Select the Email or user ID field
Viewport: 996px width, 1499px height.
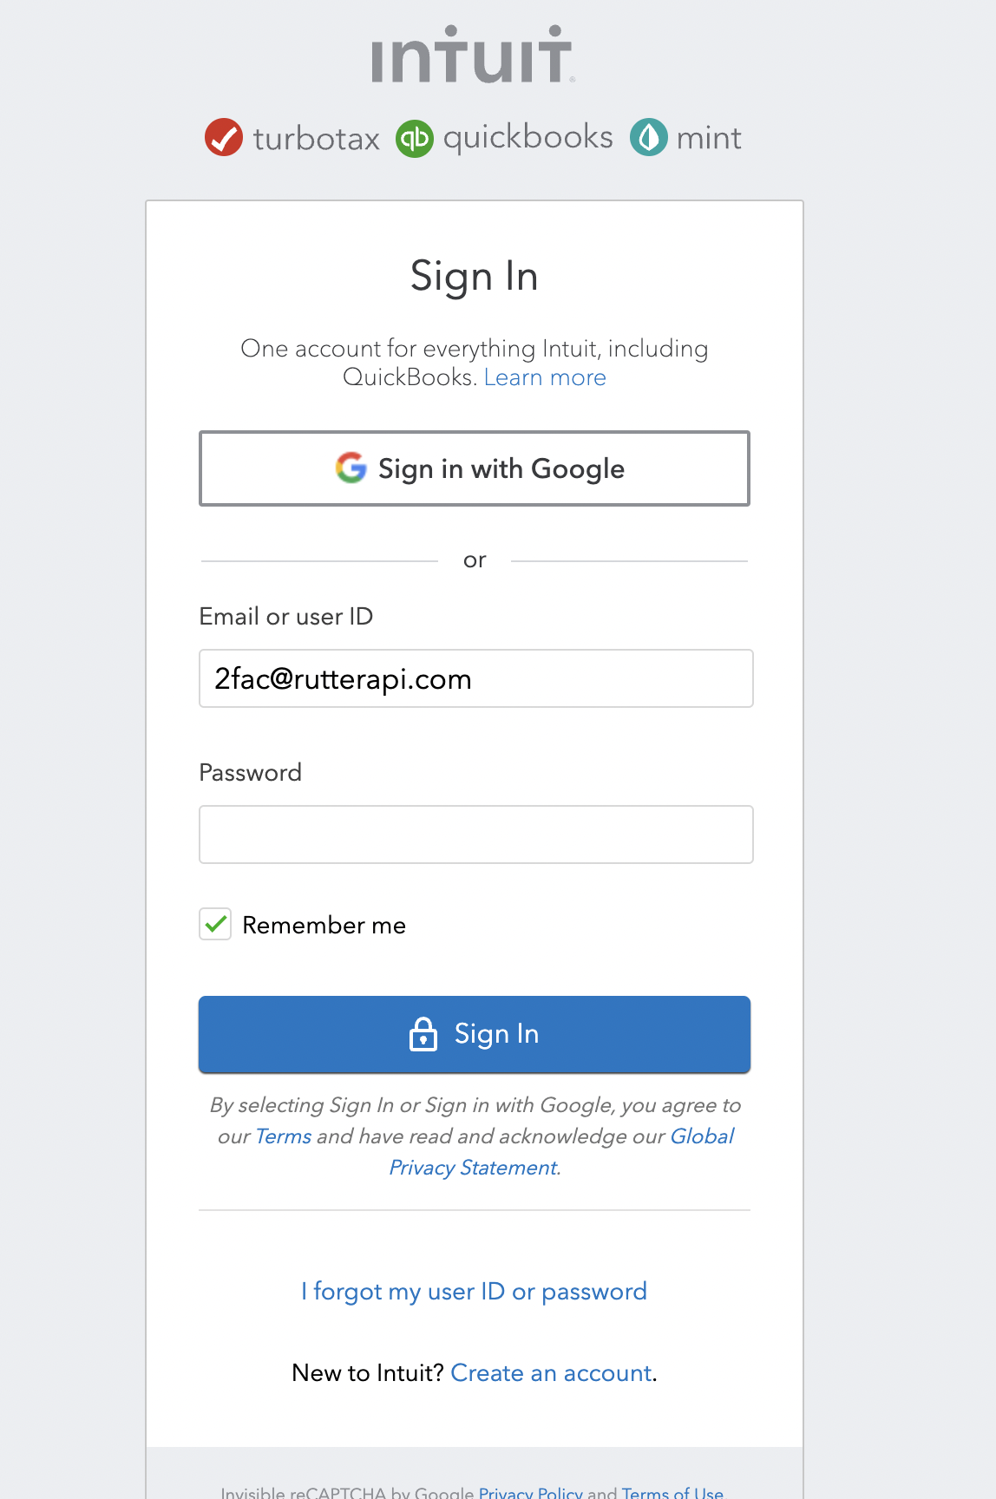click(x=475, y=678)
